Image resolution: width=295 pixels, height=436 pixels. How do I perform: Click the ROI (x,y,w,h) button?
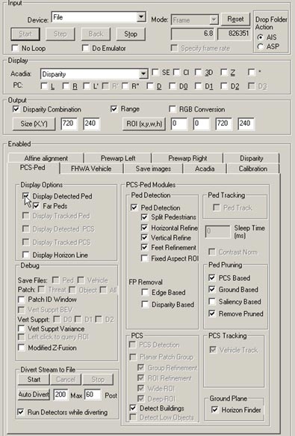click(x=144, y=124)
